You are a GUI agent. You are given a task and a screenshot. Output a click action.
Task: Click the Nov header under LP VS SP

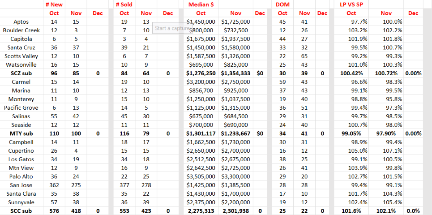(x=386, y=13)
